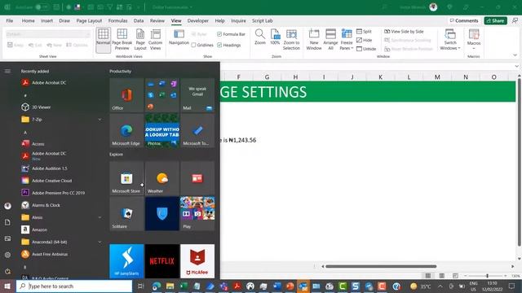Viewport: 522px width, 293px height.
Task: Switch to Page Layout view
Action: 140,40
